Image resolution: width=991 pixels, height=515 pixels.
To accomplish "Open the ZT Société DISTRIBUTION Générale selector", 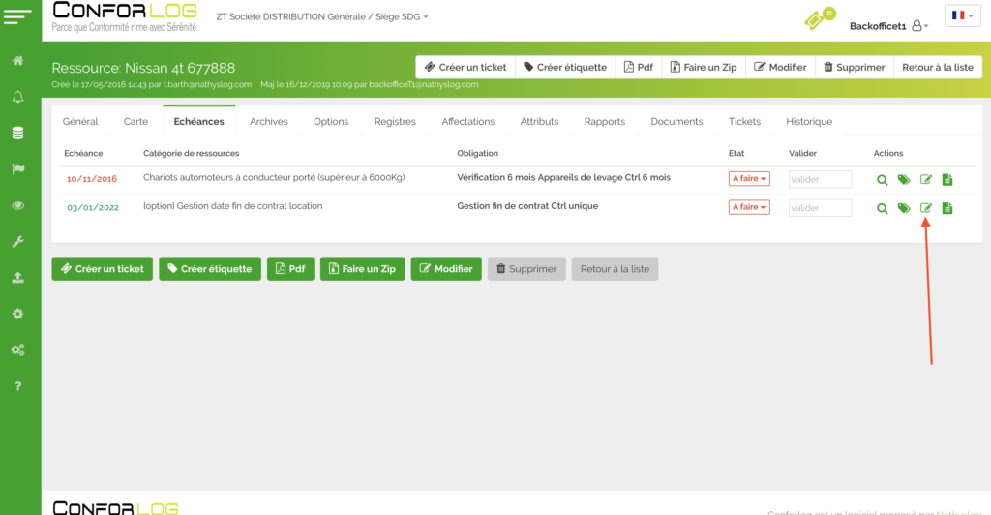I will tap(322, 17).
